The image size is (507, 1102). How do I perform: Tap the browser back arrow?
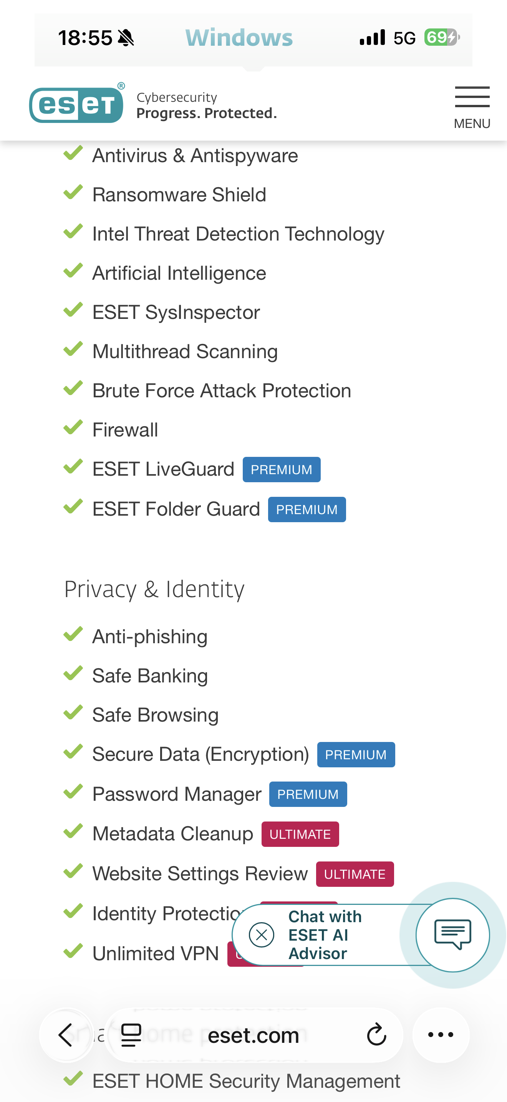click(x=66, y=1035)
